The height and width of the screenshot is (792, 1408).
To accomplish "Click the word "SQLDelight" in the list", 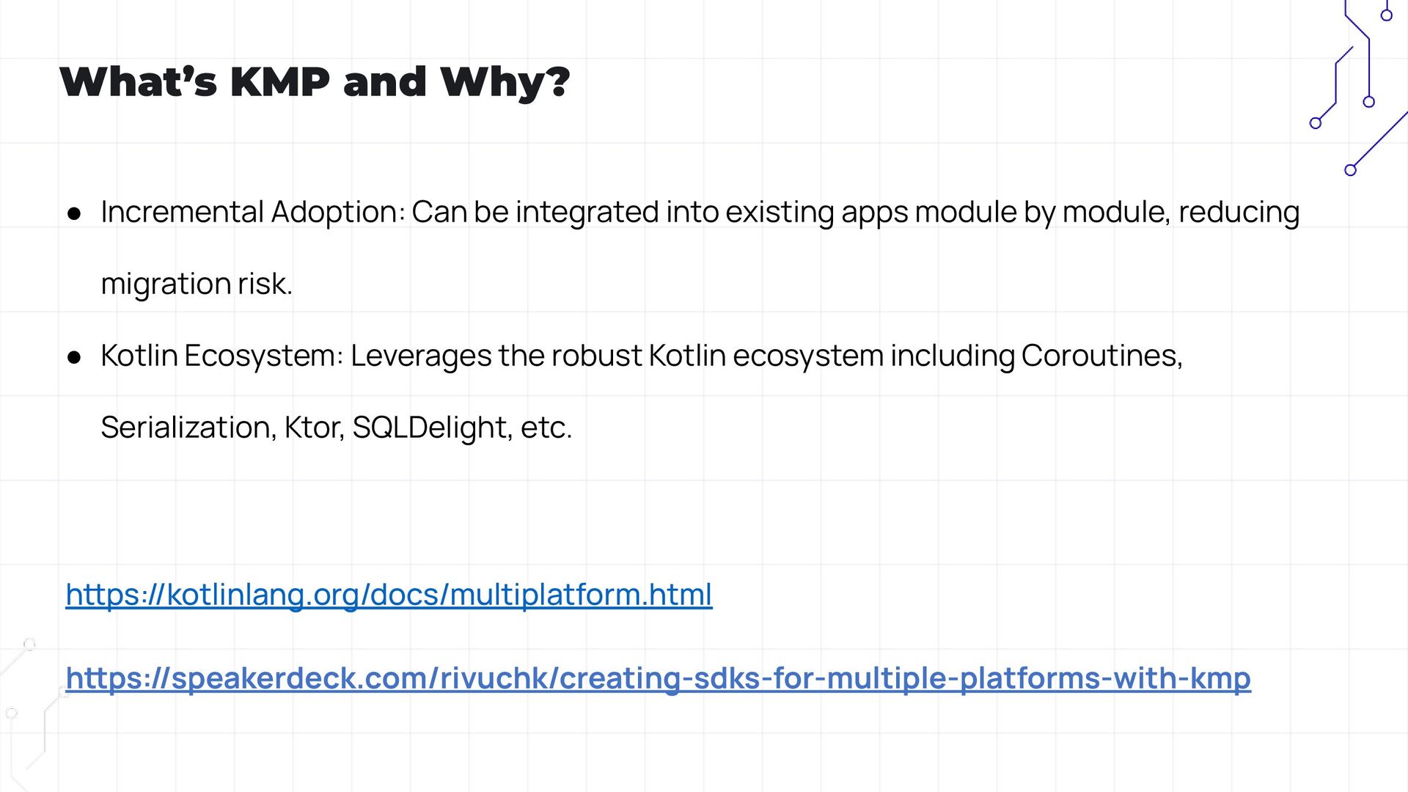I will [431, 428].
